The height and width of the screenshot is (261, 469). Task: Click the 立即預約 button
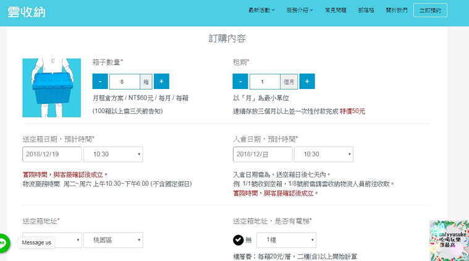click(x=430, y=10)
